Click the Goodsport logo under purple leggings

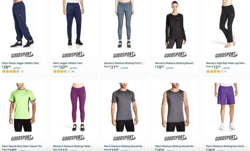coord(73,138)
